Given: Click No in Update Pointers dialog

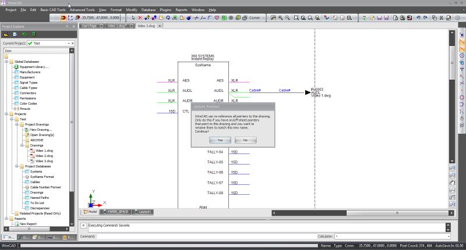Looking at the screenshot, I should (245, 140).
